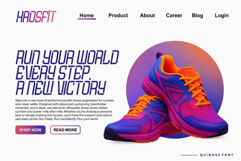Click the KROSFIT logo
This screenshot has width=241, height=161.
(36, 16)
